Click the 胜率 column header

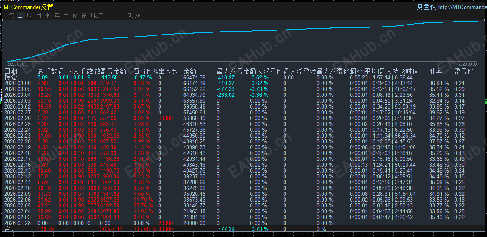[x=435, y=71]
